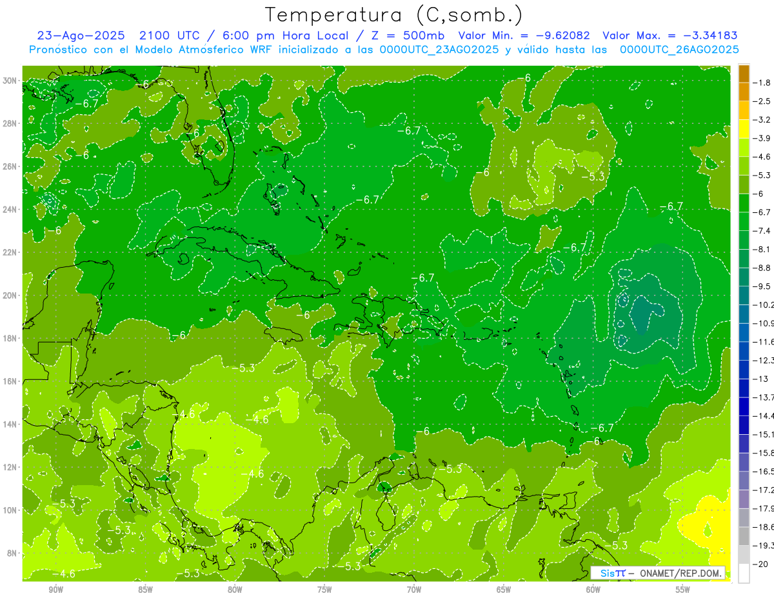Click the "SisTT - ONAMET/REP.DOM." credit label
Viewport: 774px width, 598px height.
coord(658,573)
